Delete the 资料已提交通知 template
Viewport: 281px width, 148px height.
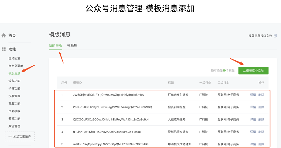click(261, 132)
